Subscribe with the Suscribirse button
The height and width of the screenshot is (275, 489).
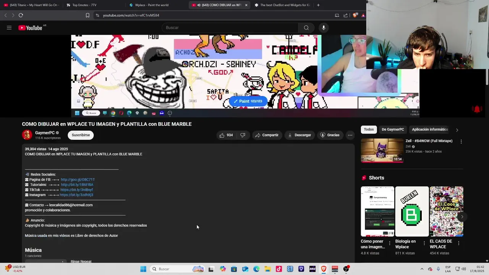(81, 135)
